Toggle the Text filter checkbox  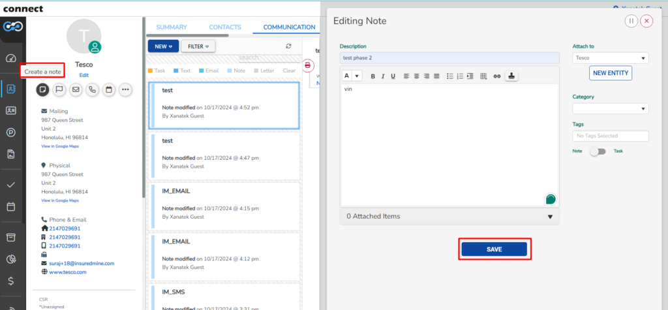point(175,70)
